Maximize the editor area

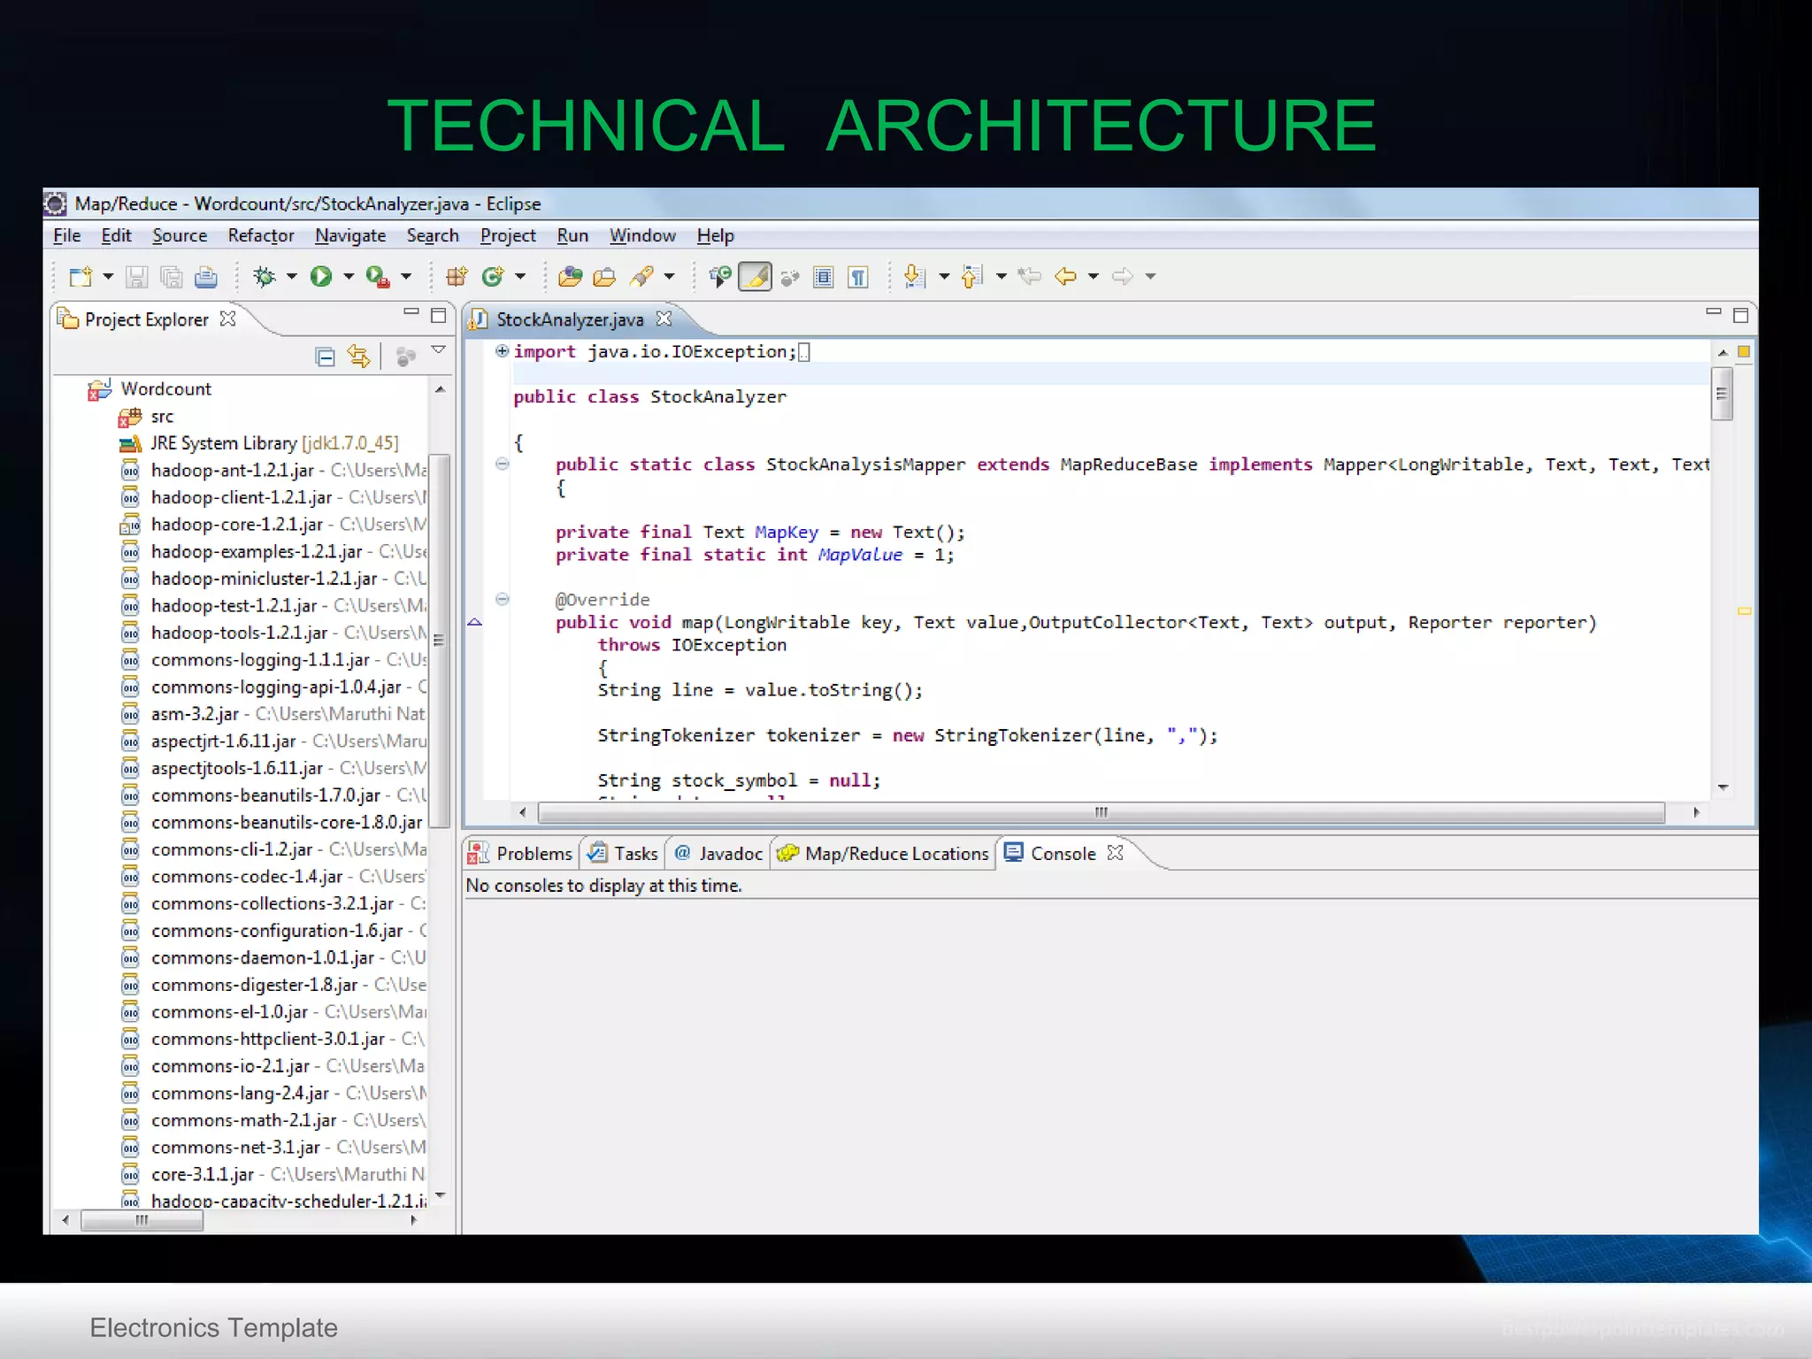pyautogui.click(x=1740, y=315)
